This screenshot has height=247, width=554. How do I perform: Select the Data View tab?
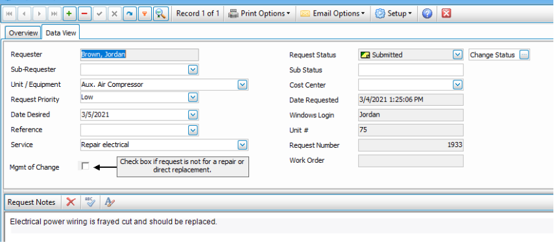(61, 32)
